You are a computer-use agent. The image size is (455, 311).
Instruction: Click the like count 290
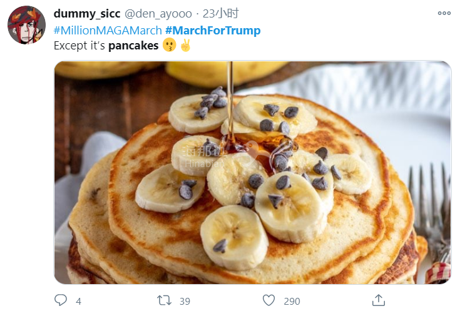click(292, 302)
